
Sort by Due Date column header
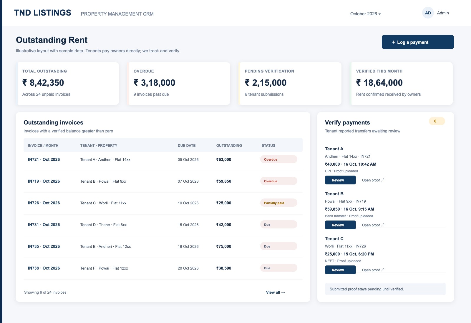187,146
